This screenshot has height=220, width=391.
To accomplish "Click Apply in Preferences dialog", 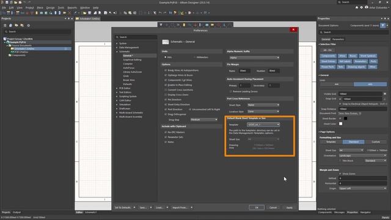I will pyautogui.click(x=289, y=208).
